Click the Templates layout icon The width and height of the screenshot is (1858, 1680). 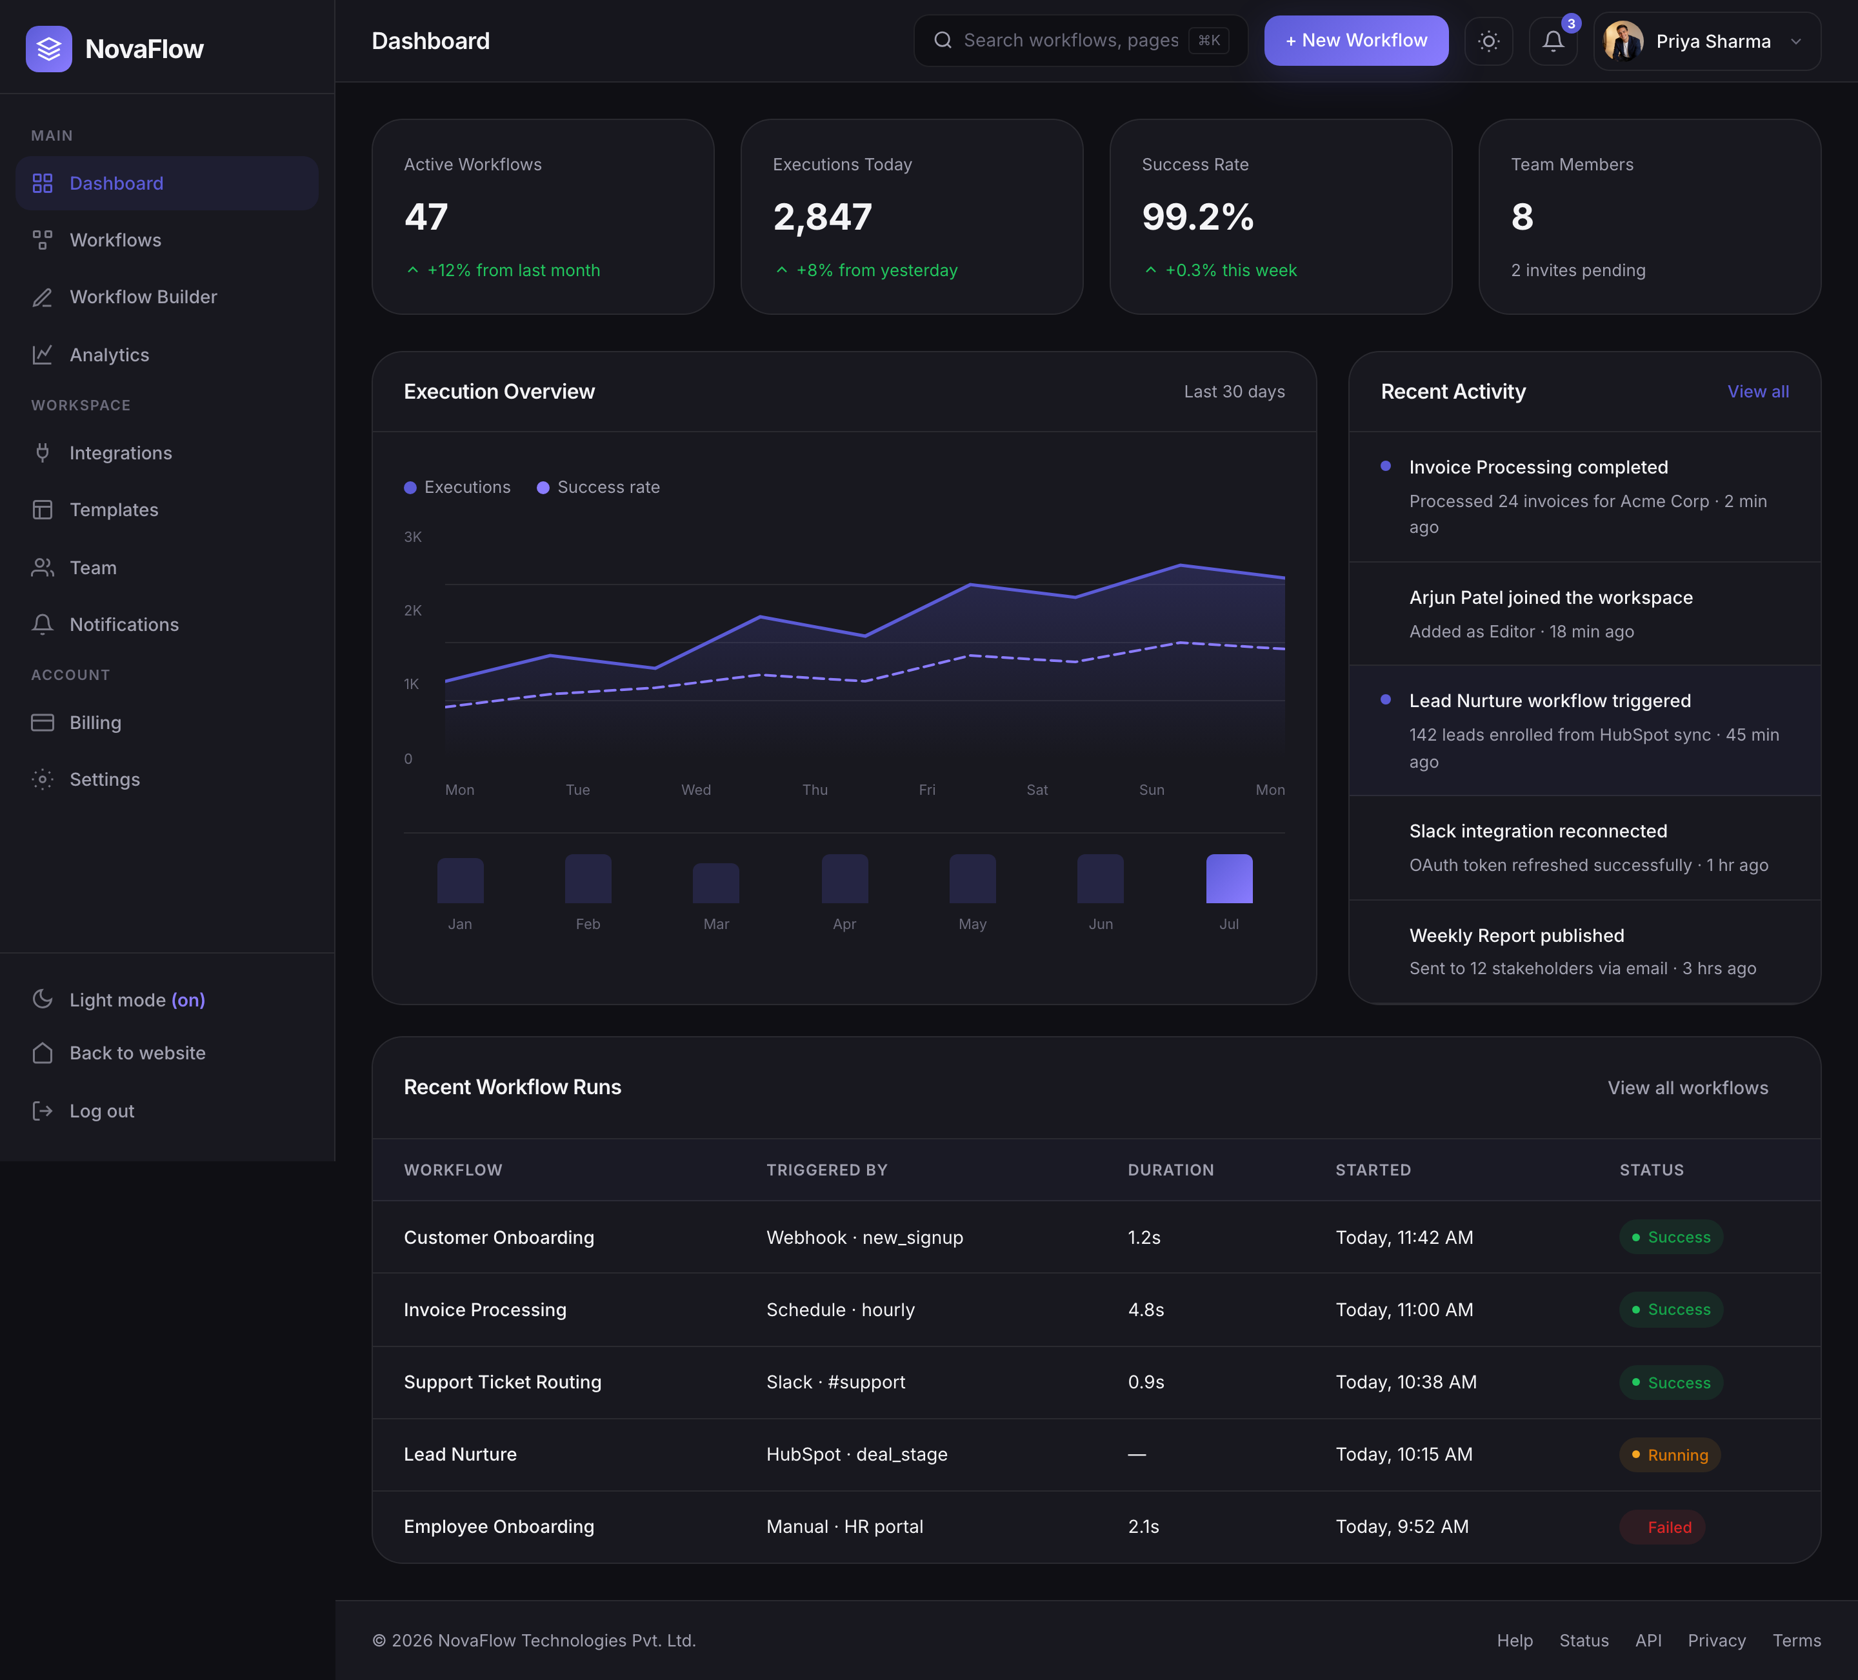[x=43, y=510]
